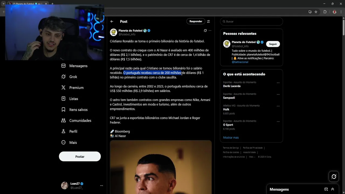345x194 pixels.
Task: Click the Postar button
Action: pos(80,157)
